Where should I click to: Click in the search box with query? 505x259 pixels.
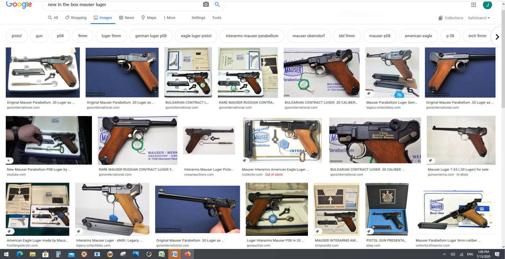pyautogui.click(x=122, y=5)
